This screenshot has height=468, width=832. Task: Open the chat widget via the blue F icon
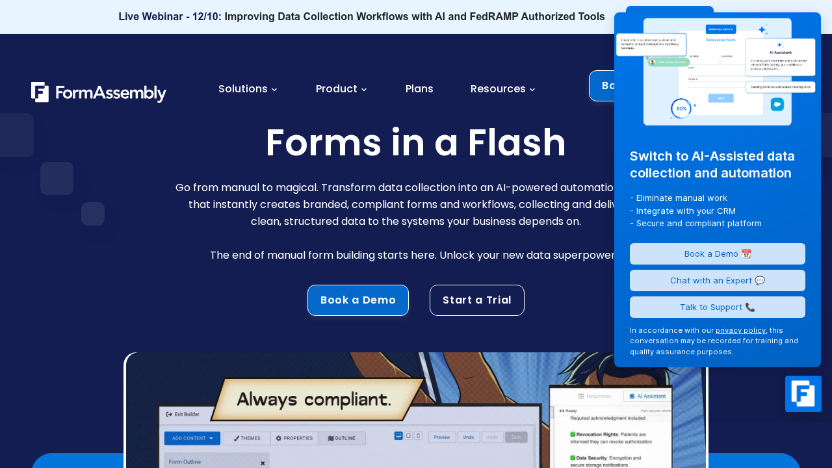point(803,393)
